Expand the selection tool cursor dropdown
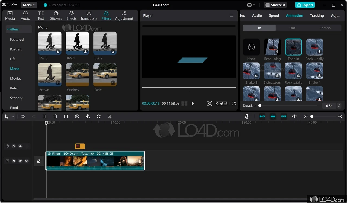 pyautogui.click(x=13, y=117)
